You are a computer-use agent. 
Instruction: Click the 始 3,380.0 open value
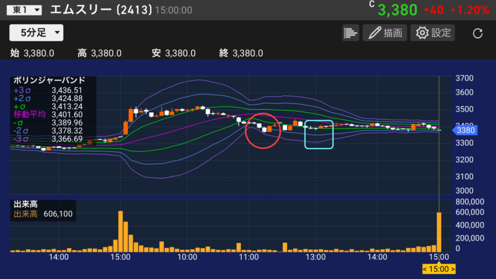pyautogui.click(x=32, y=53)
